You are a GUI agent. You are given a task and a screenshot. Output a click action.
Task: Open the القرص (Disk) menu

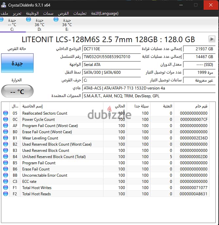pos(63,13)
